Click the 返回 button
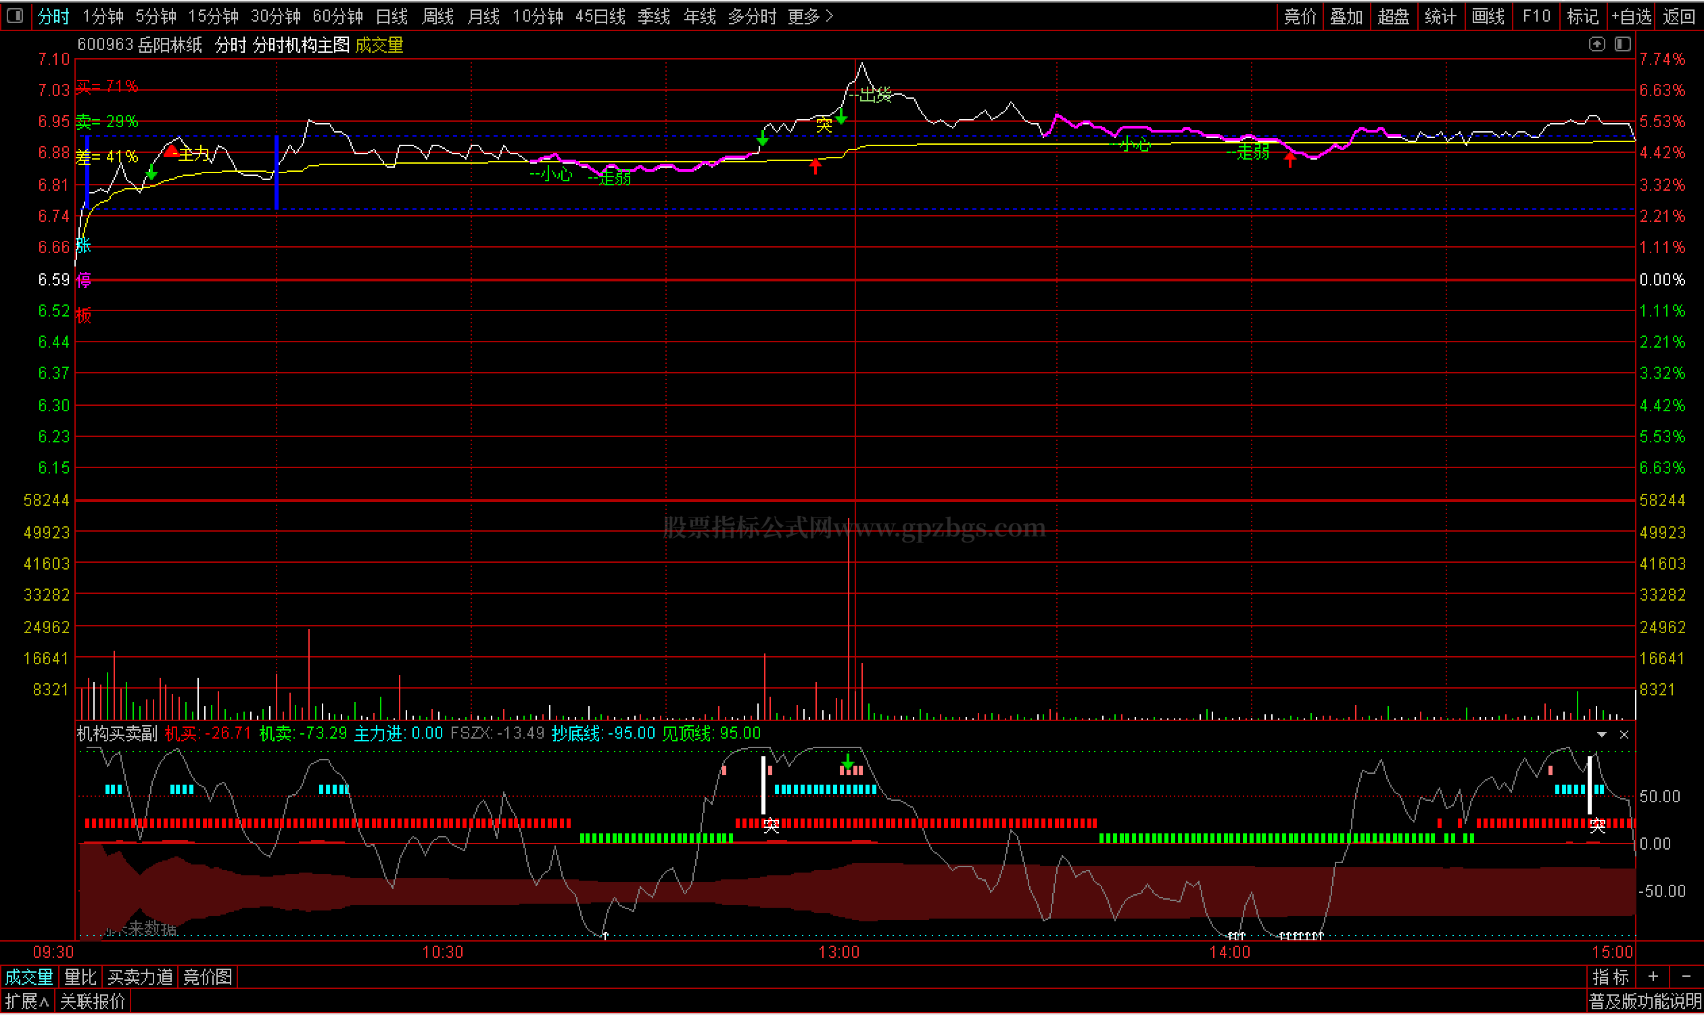 tap(1678, 16)
